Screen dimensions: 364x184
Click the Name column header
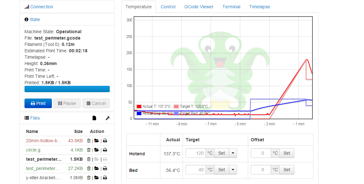click(x=32, y=131)
